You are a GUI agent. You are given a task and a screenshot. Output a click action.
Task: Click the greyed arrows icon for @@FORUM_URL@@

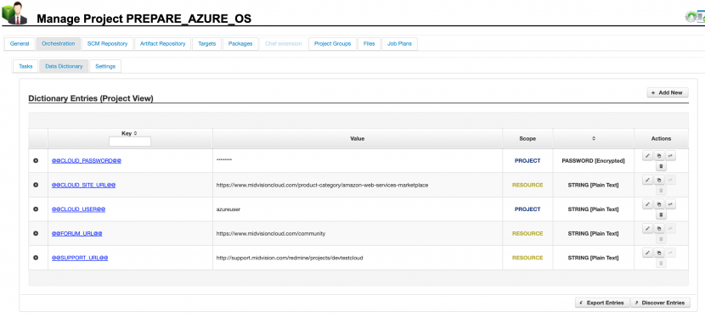coord(670,229)
